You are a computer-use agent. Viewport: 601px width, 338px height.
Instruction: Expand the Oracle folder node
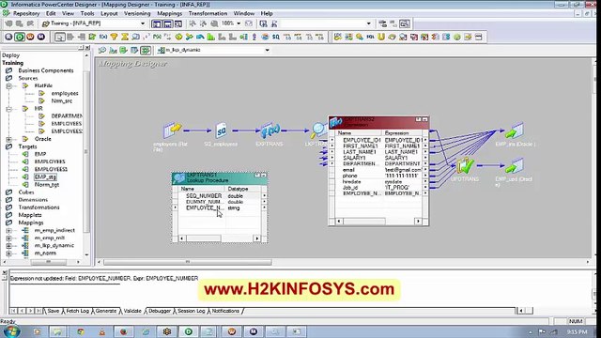[8, 139]
